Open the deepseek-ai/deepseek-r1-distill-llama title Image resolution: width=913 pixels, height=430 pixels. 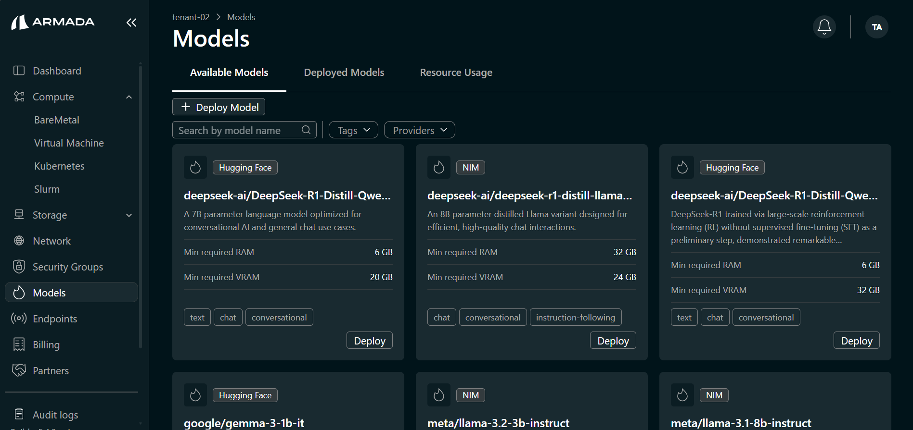pos(530,196)
